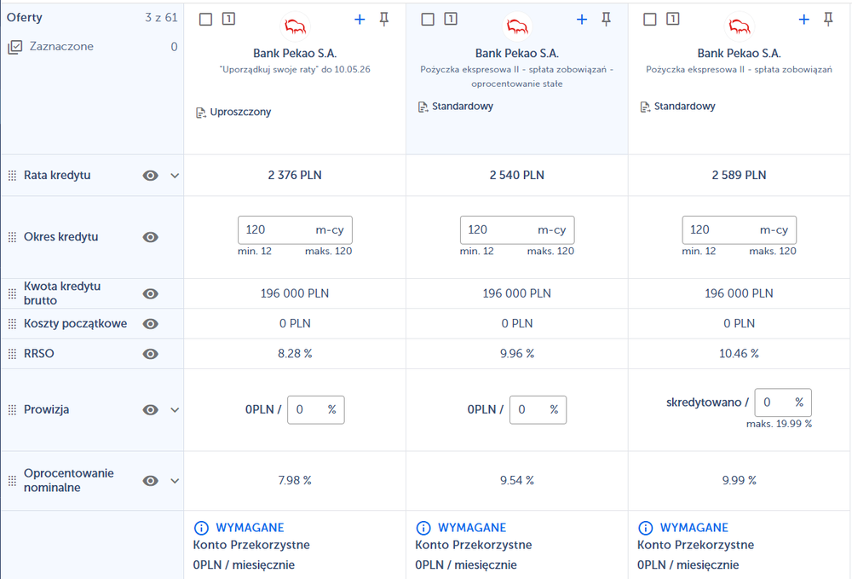Pin the "Uporządkuj swoje raty" offer column
The height and width of the screenshot is (579, 852).
tap(384, 20)
